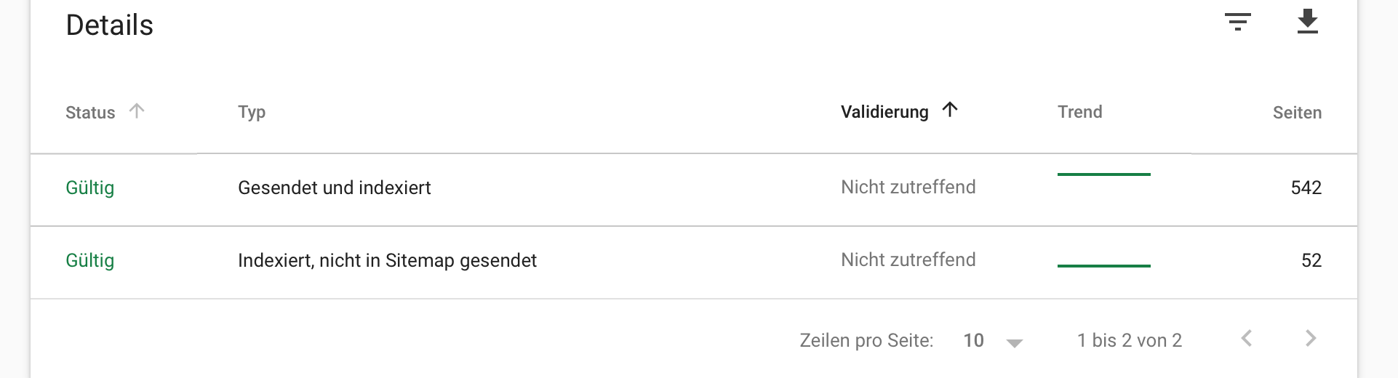Open the filter rows icon
Screen dimensions: 1398x378
(1237, 23)
